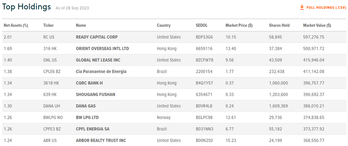Click the Shares Held column header
This screenshot has height=146, width=348.
pyautogui.click(x=279, y=25)
